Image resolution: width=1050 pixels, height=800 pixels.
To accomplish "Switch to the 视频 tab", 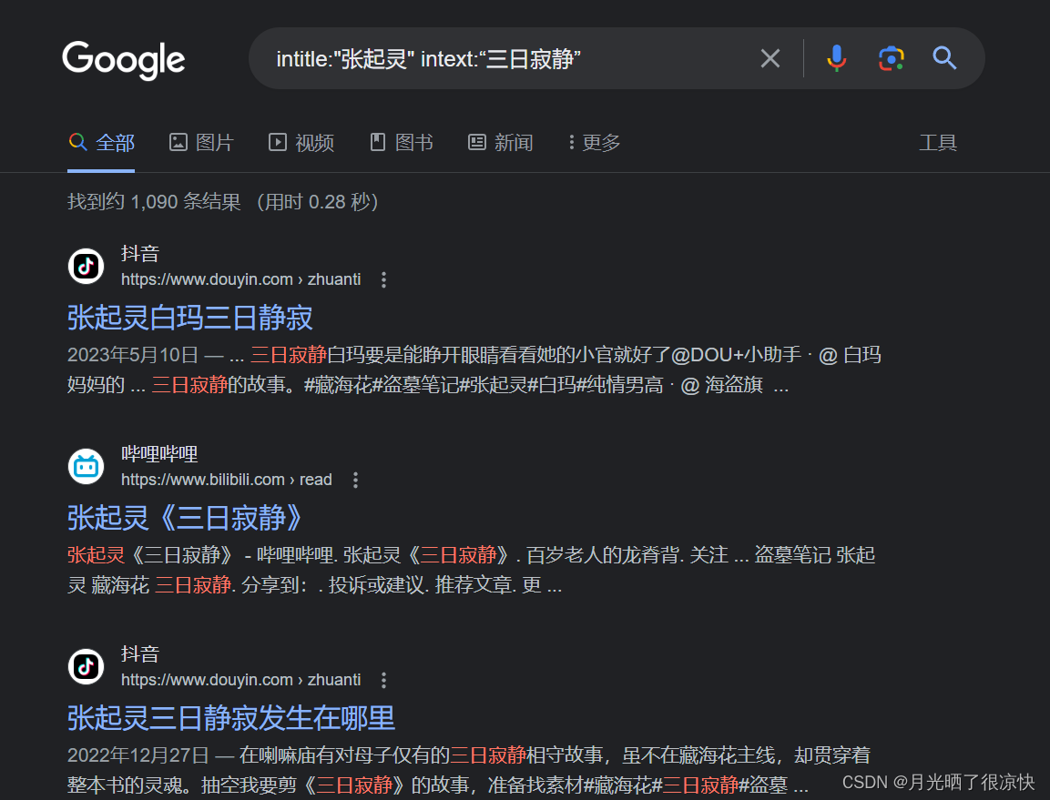I will (301, 143).
